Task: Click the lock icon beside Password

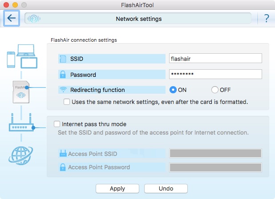Action: (x=63, y=74)
